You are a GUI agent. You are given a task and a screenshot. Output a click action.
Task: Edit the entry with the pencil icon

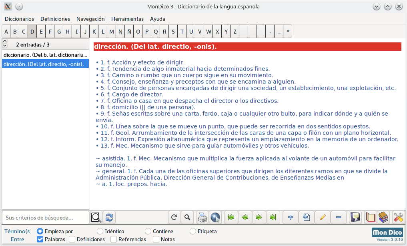point(323,218)
